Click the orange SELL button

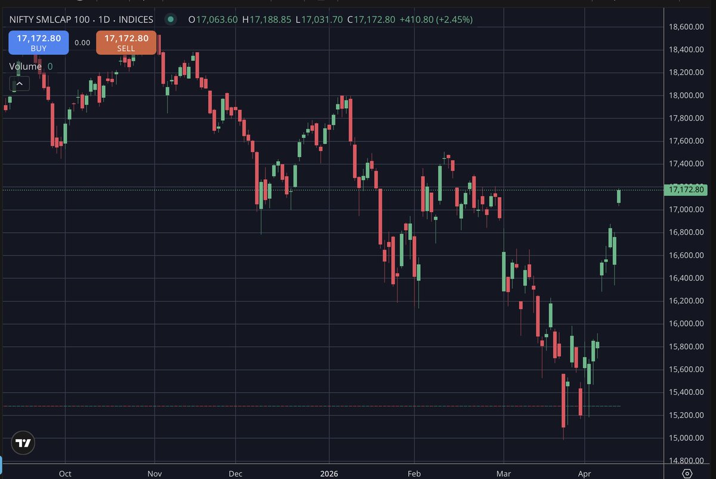[x=126, y=42]
